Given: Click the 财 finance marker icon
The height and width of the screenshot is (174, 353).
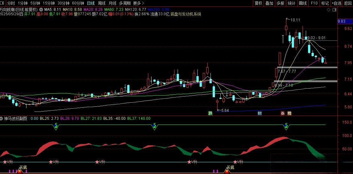Looking at the screenshot, I should point(260,113).
